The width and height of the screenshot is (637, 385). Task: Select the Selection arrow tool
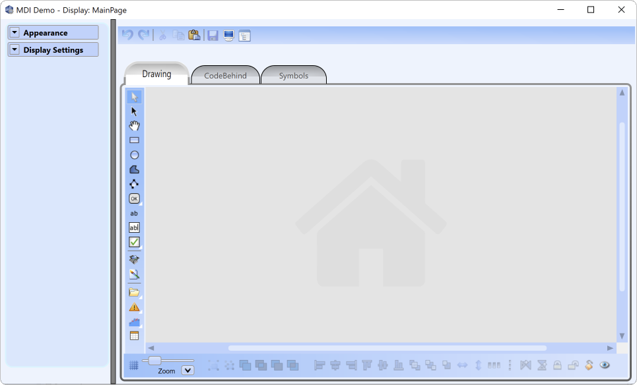click(x=134, y=97)
